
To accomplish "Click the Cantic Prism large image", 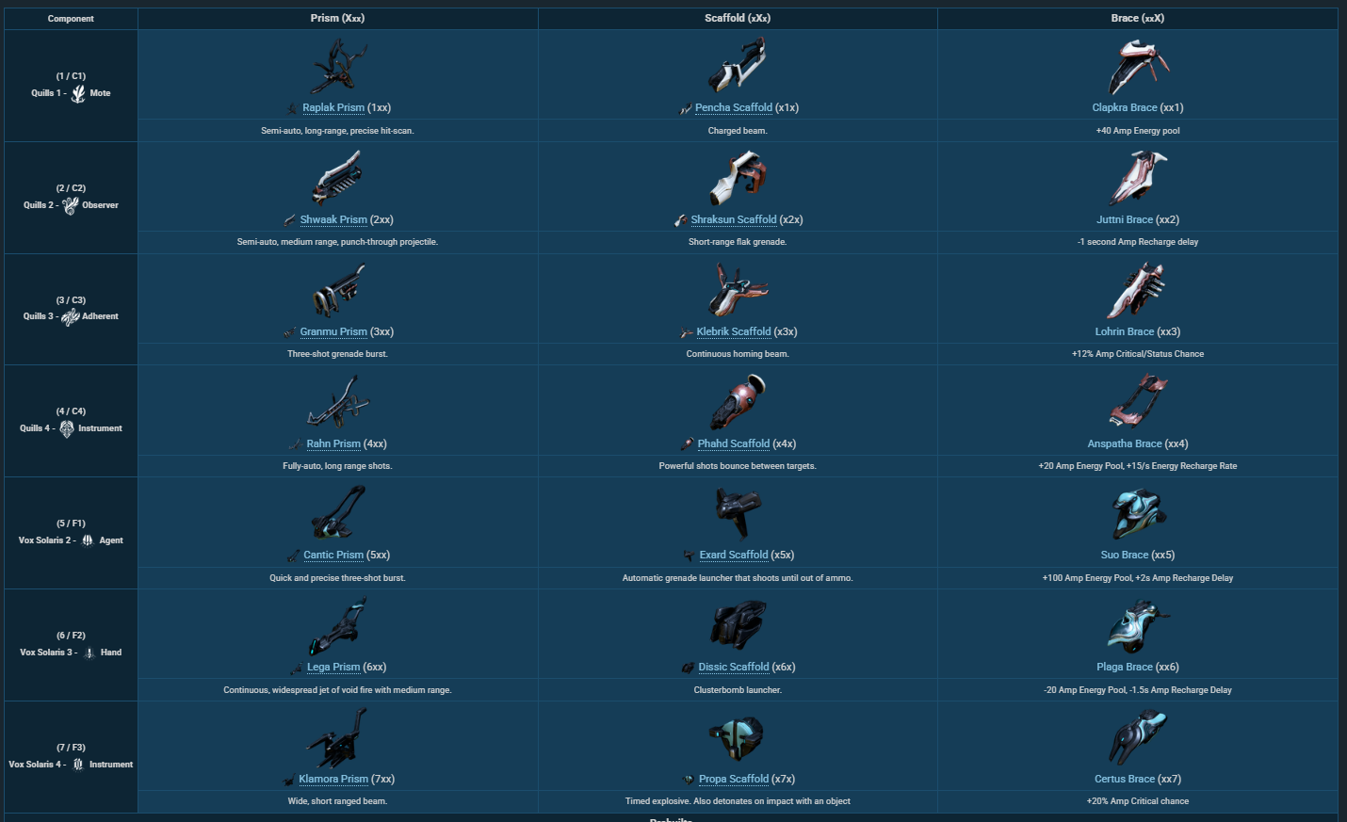I will pyautogui.click(x=338, y=513).
